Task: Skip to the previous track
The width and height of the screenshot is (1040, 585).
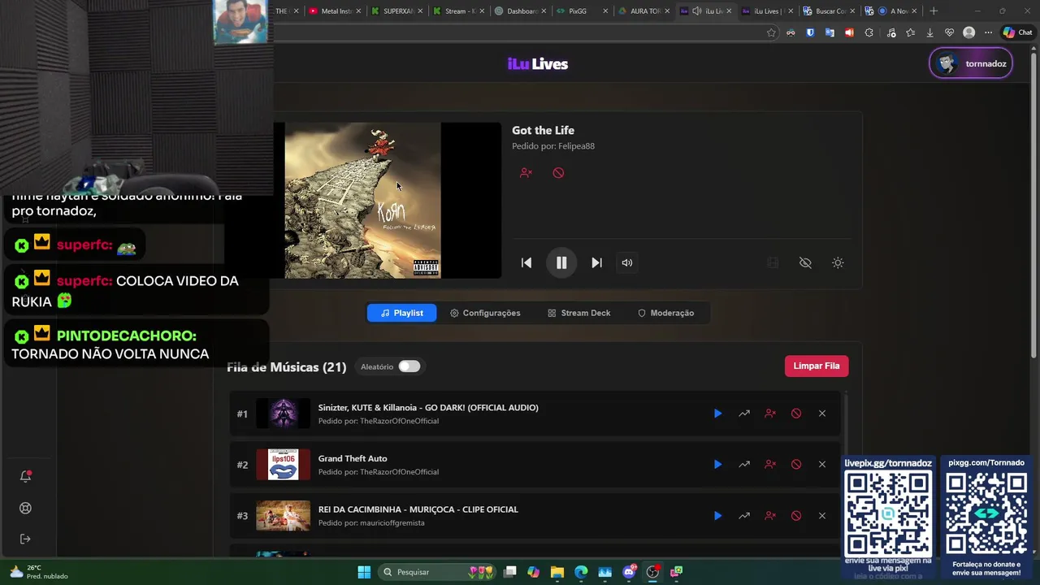Action: pos(526,262)
